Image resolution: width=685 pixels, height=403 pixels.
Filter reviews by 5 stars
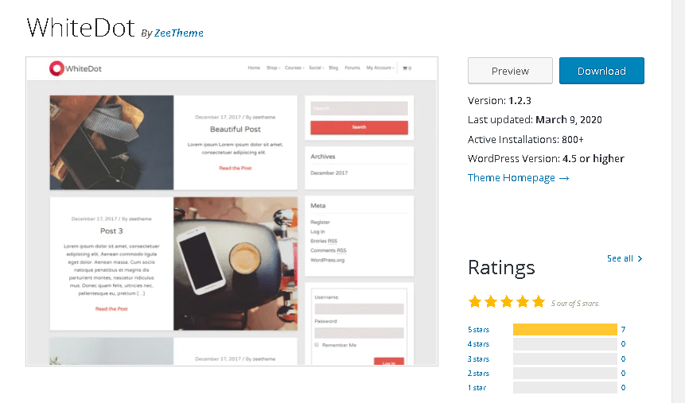[x=478, y=330]
